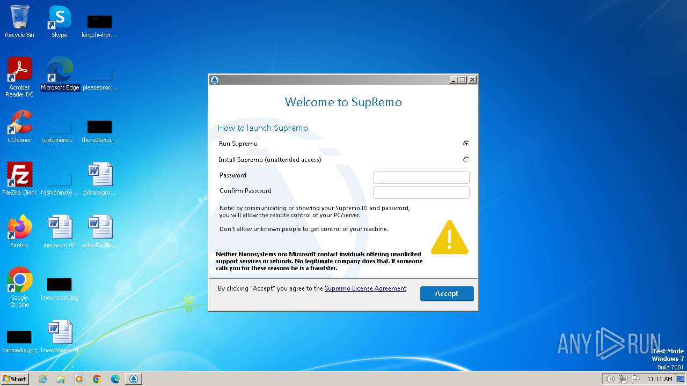
Task: Select the FileZilla Client desktop icon
Action: pyautogui.click(x=19, y=179)
